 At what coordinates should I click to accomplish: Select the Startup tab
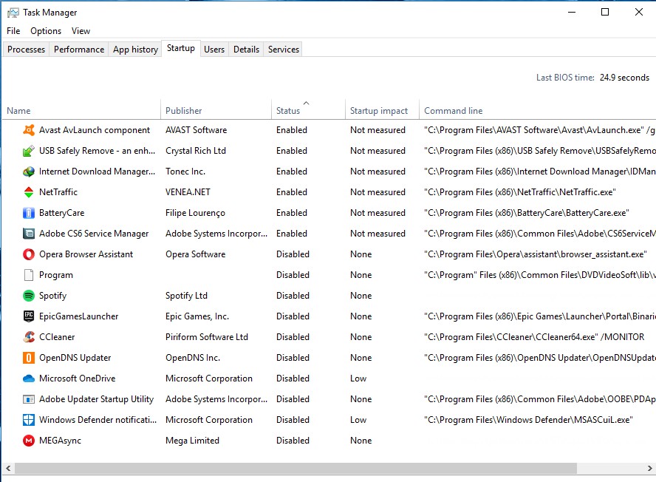(181, 48)
